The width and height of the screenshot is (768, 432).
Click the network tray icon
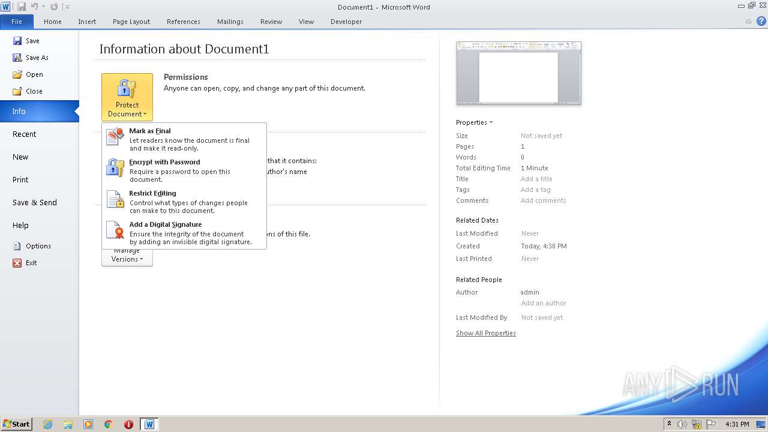(x=697, y=424)
